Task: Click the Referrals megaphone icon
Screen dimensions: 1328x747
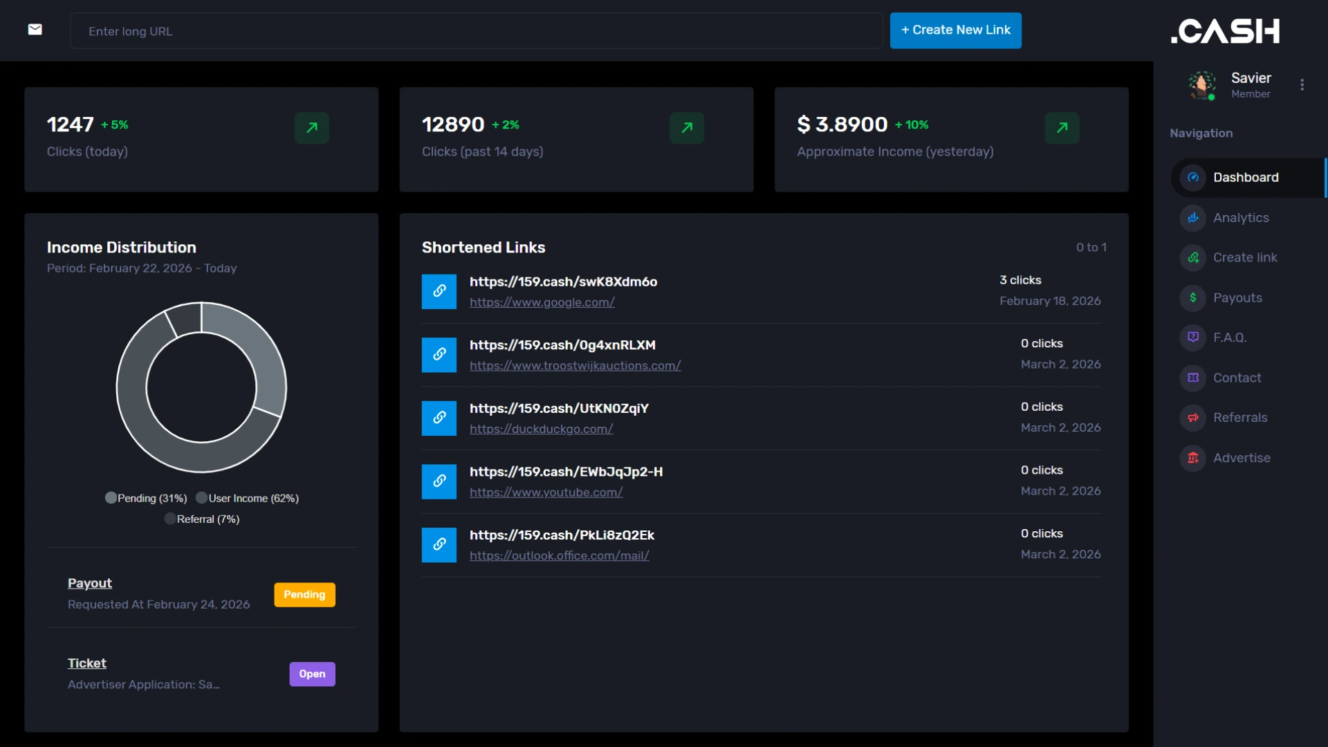Action: pos(1193,418)
